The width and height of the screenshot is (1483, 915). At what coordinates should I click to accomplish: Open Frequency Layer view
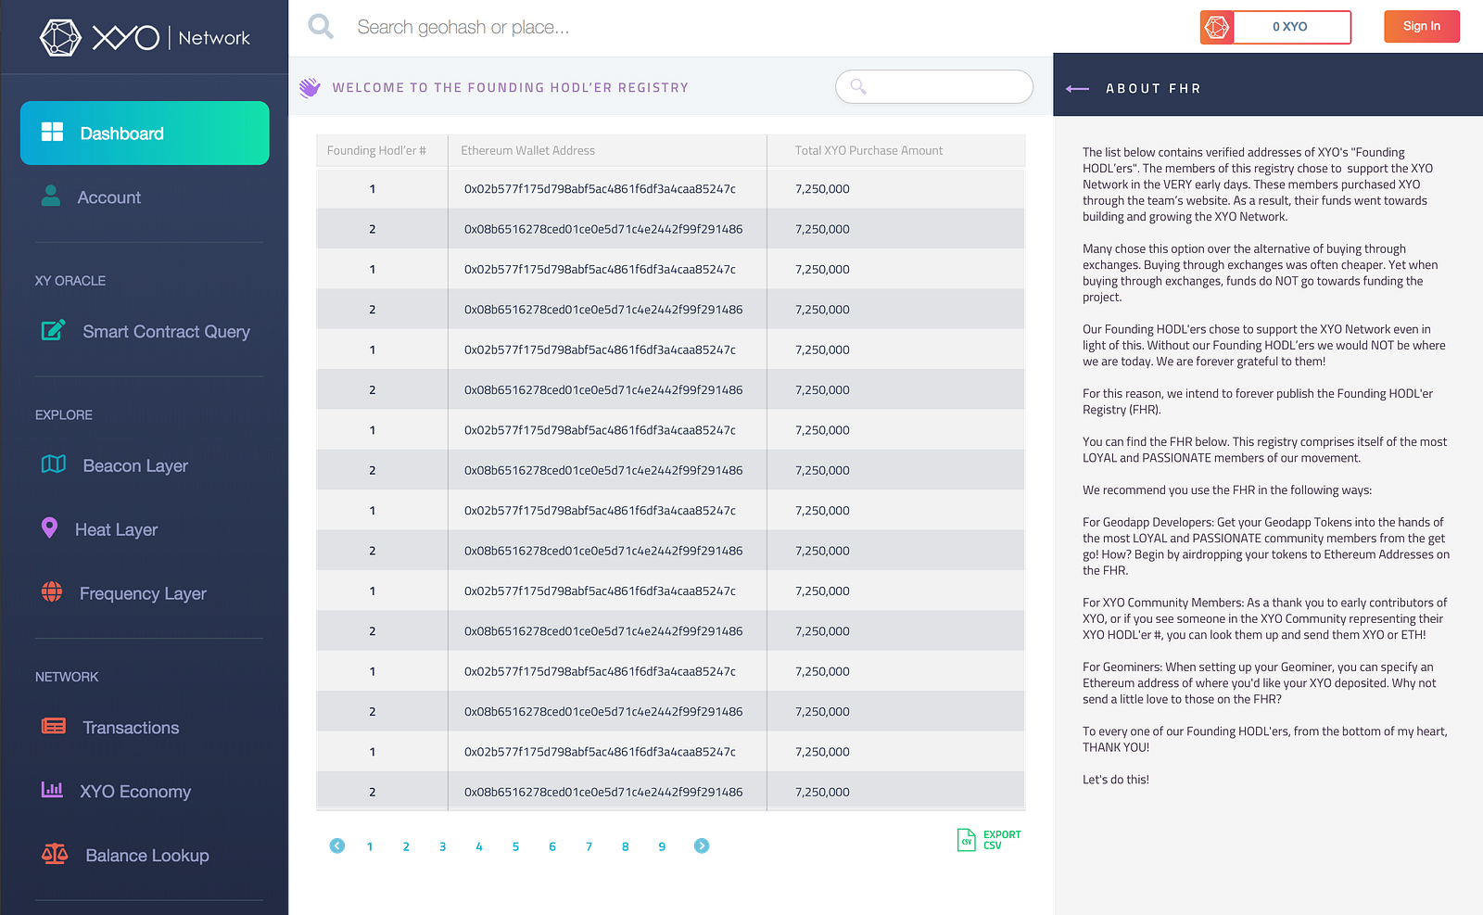pos(143,593)
